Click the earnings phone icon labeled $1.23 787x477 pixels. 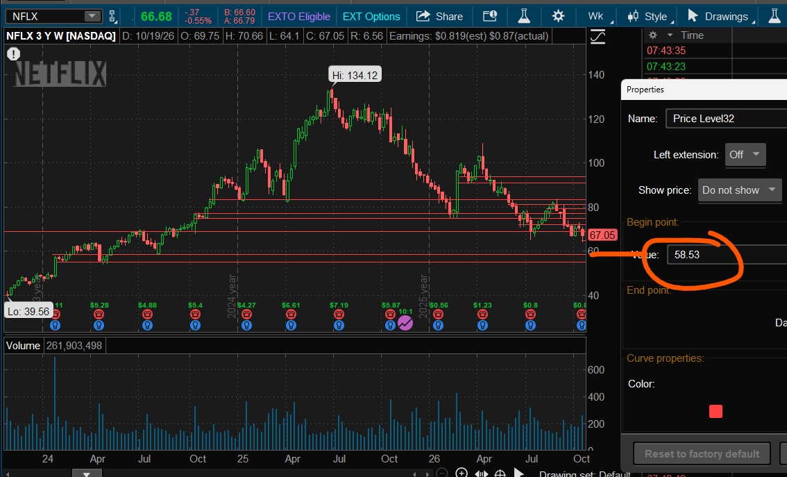tap(482, 315)
